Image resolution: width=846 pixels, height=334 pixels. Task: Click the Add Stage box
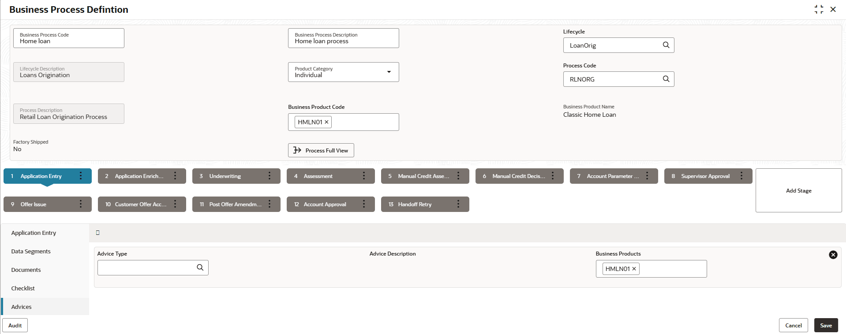point(798,190)
